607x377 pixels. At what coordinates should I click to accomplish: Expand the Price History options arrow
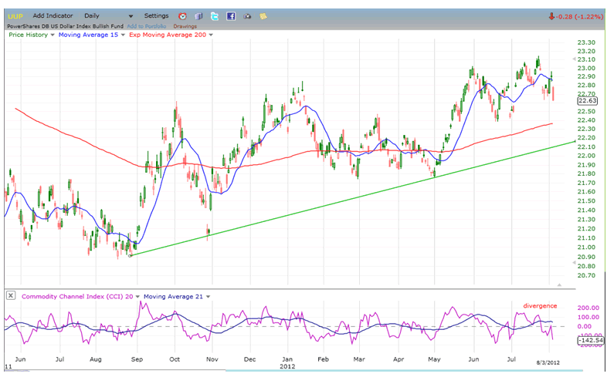coord(53,35)
